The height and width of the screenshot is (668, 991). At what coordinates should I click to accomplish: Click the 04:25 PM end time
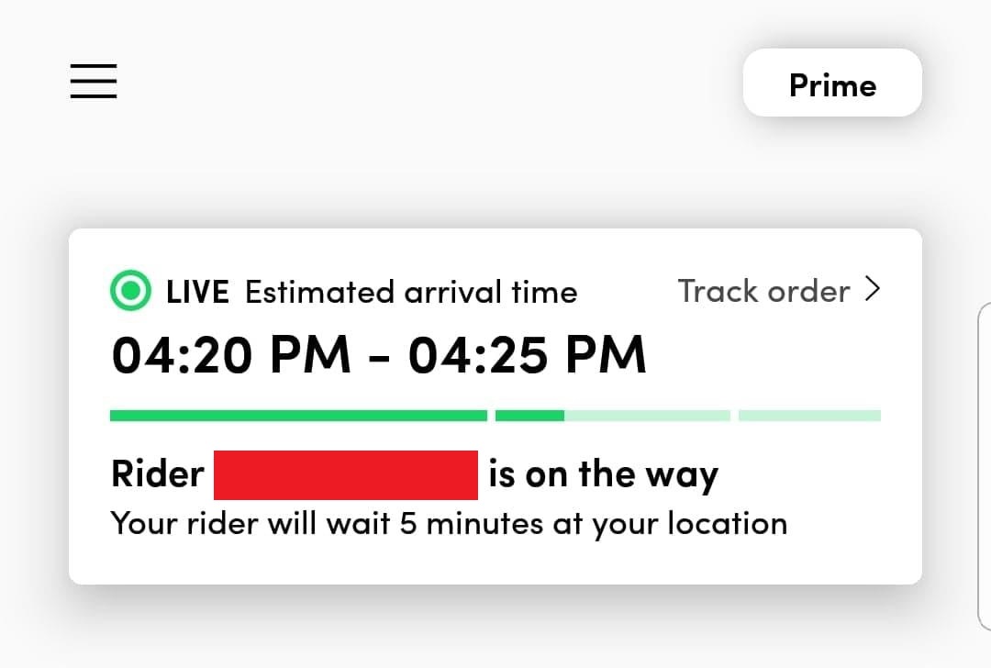tap(528, 354)
